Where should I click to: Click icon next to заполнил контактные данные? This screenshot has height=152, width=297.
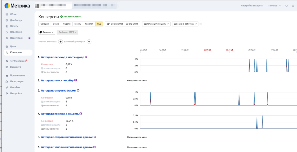point(95,147)
